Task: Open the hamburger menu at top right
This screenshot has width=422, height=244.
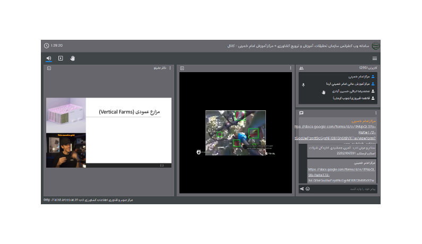Action: (x=375, y=58)
